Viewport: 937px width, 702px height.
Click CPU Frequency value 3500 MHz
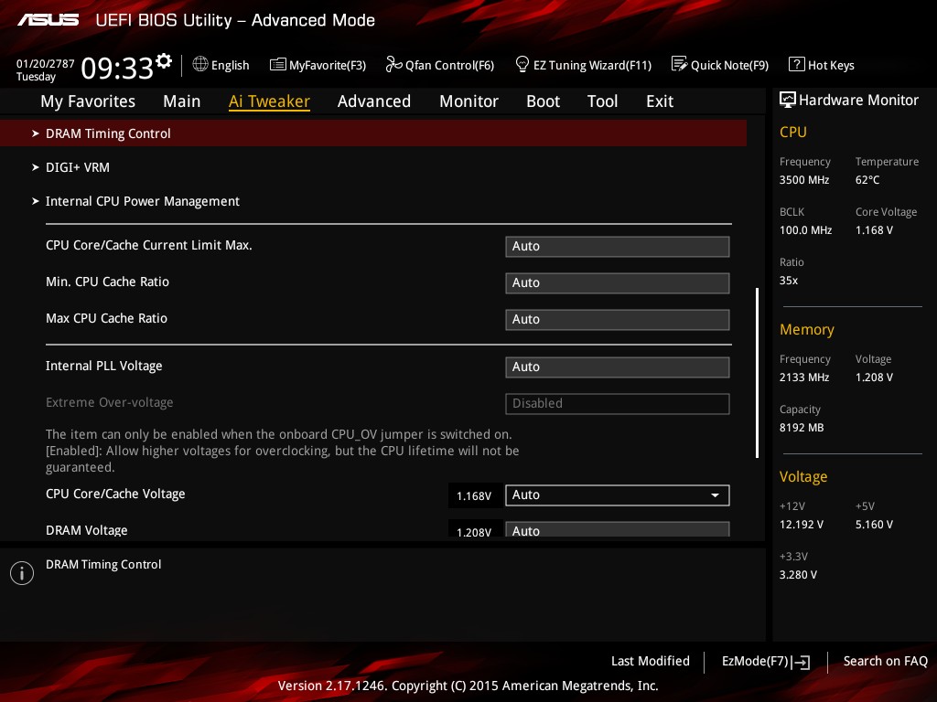click(x=804, y=180)
